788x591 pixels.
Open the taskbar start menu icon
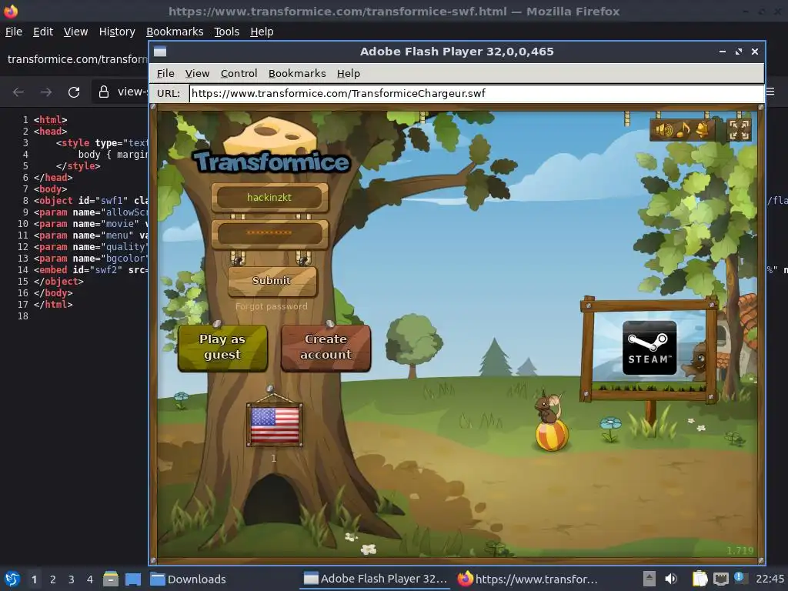[12, 579]
